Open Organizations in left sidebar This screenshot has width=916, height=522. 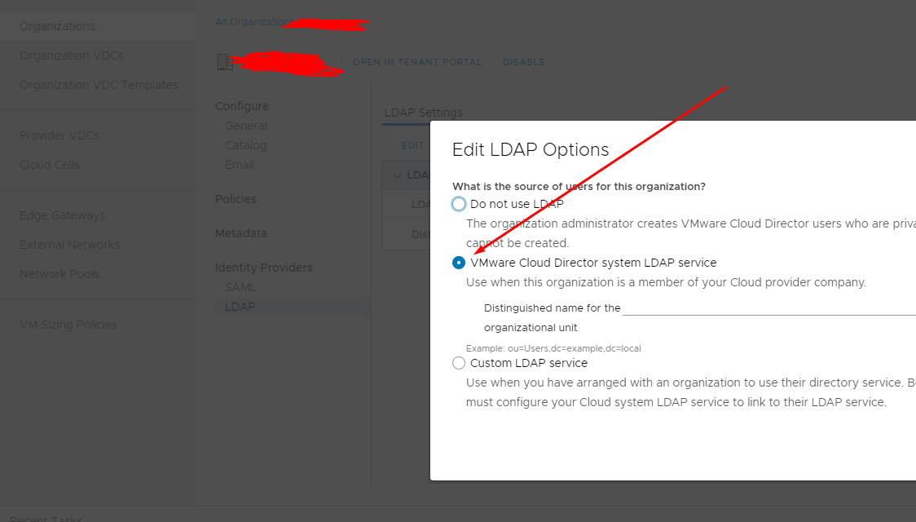(57, 26)
